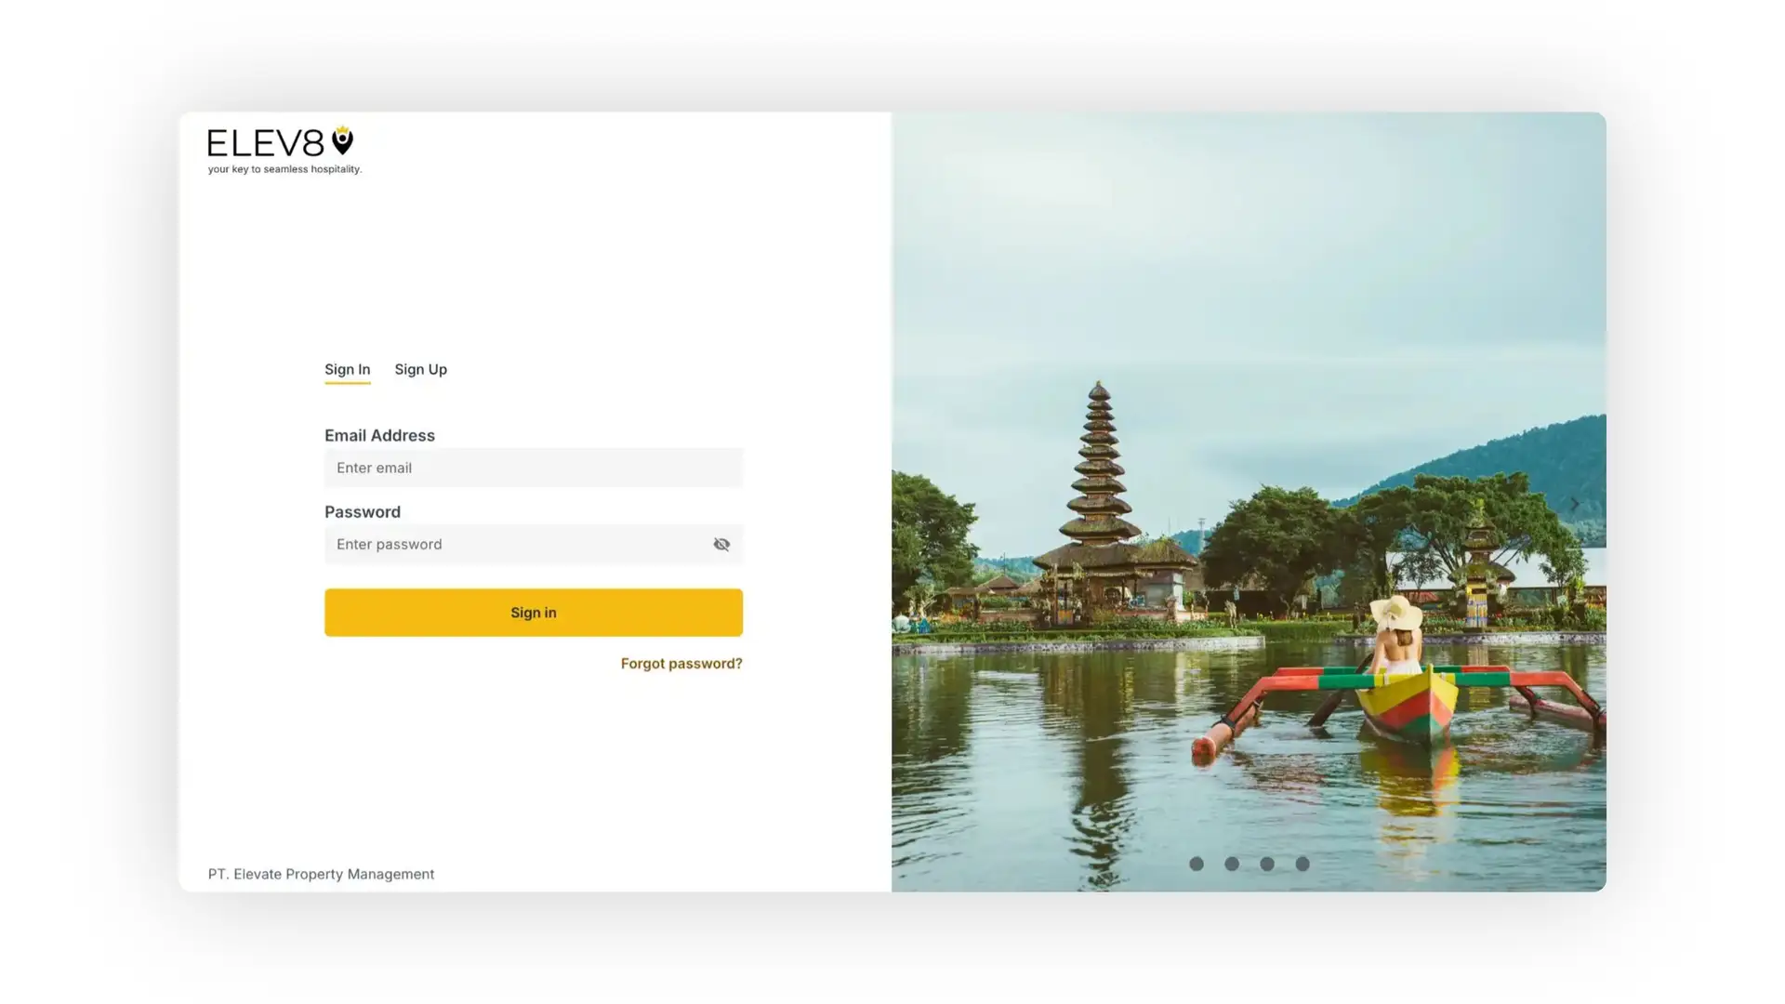1785x1004 pixels.
Task: Click the 'Enter email' placeholder box
Action: tap(533, 468)
